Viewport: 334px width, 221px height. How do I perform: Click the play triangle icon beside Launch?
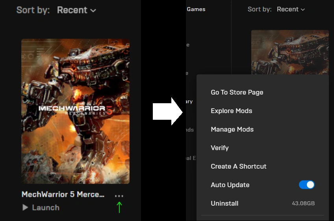[25, 208]
